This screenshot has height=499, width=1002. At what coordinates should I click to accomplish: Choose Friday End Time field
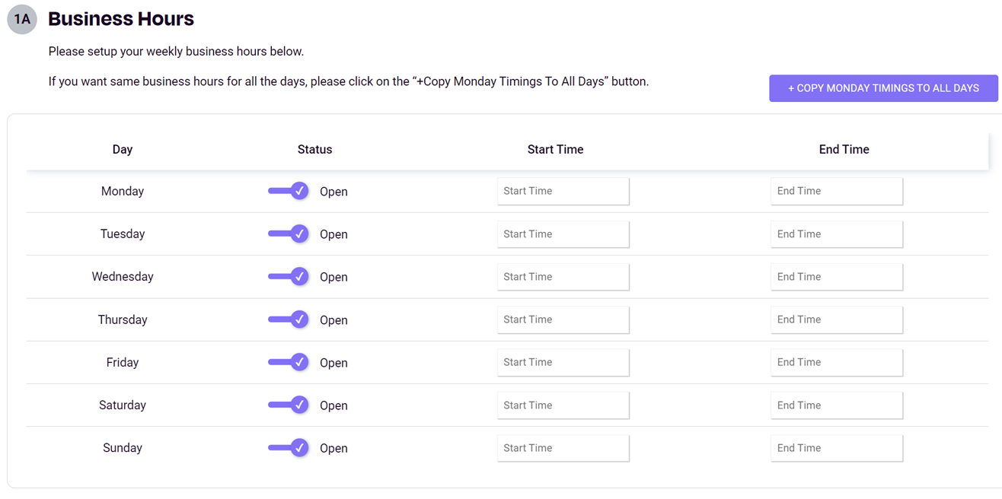click(x=837, y=362)
